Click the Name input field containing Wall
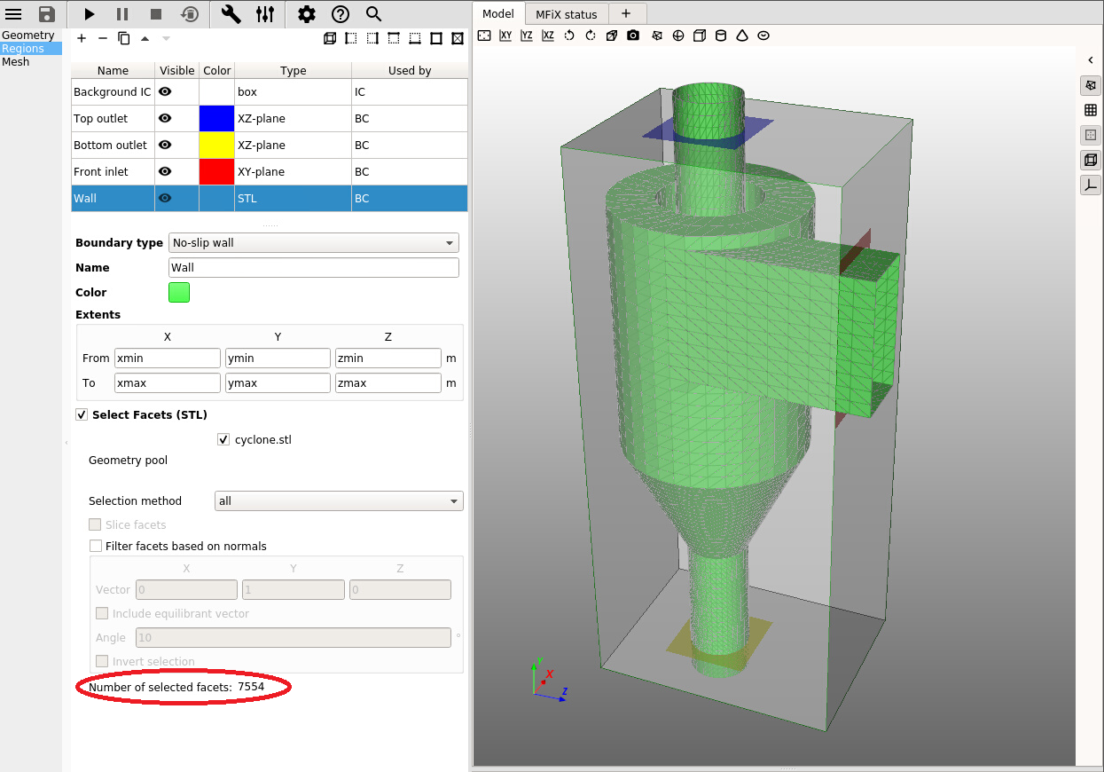 313,267
